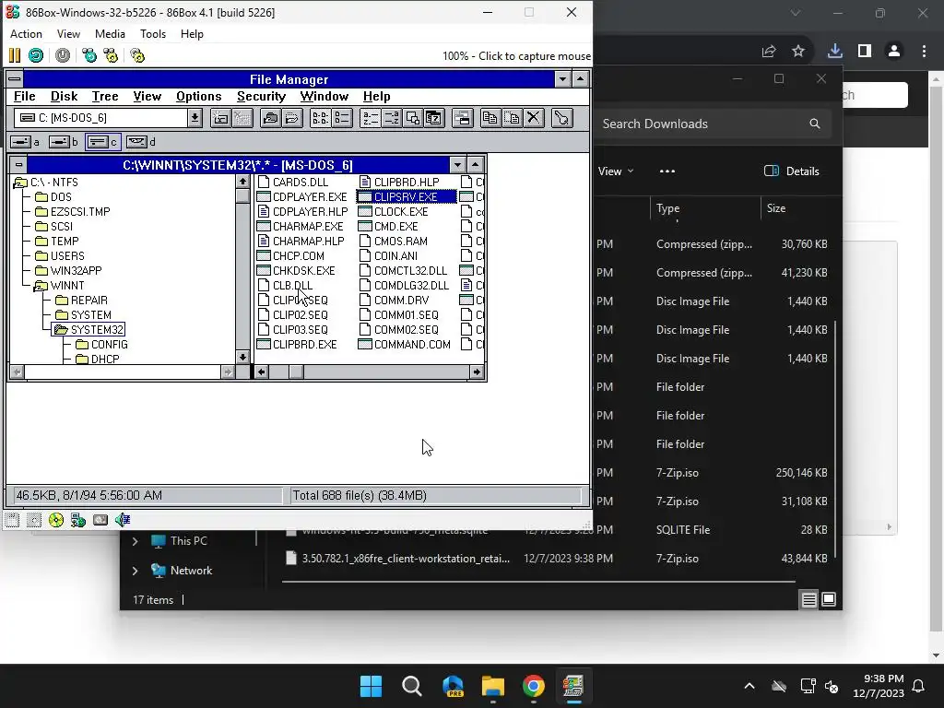Select drive b in File Manager
This screenshot has height=708, width=944.
(64, 142)
